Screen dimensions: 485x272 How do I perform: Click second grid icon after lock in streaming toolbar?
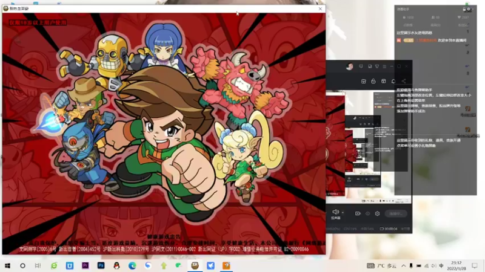tap(384, 81)
